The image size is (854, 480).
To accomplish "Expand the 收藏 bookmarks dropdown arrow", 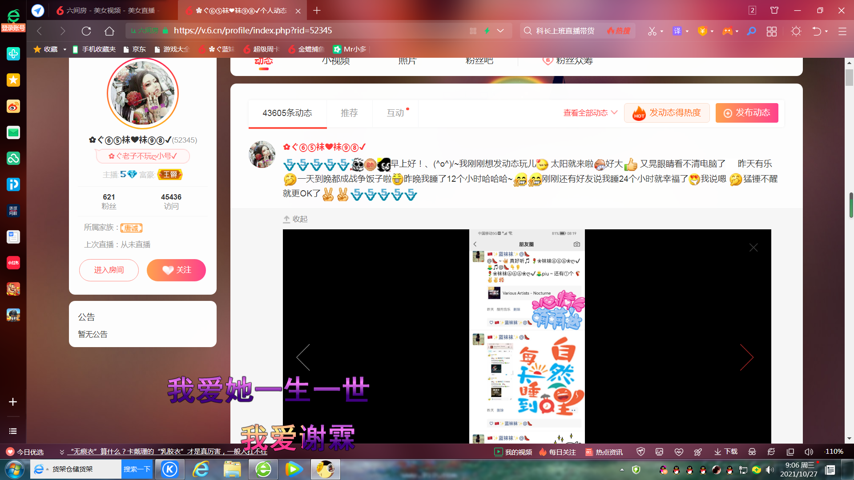I will (x=65, y=49).
